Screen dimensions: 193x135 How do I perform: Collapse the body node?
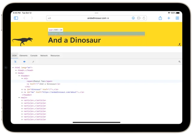[16, 73]
